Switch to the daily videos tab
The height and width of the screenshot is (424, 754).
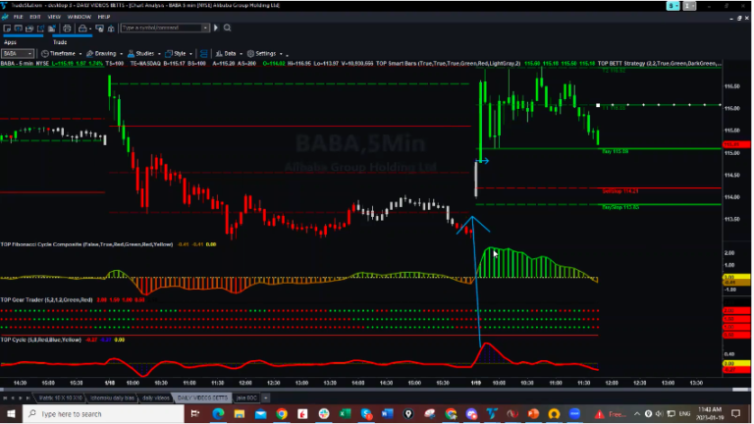[154, 397]
